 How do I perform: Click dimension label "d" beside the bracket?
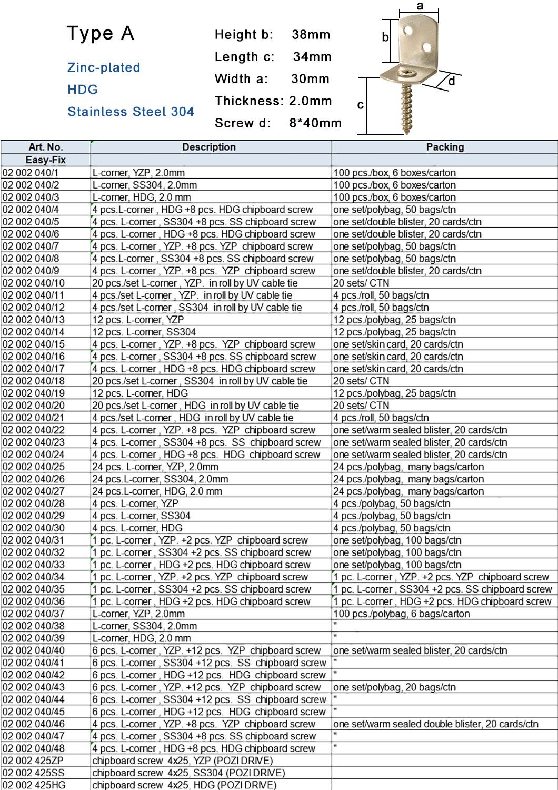coord(452,82)
